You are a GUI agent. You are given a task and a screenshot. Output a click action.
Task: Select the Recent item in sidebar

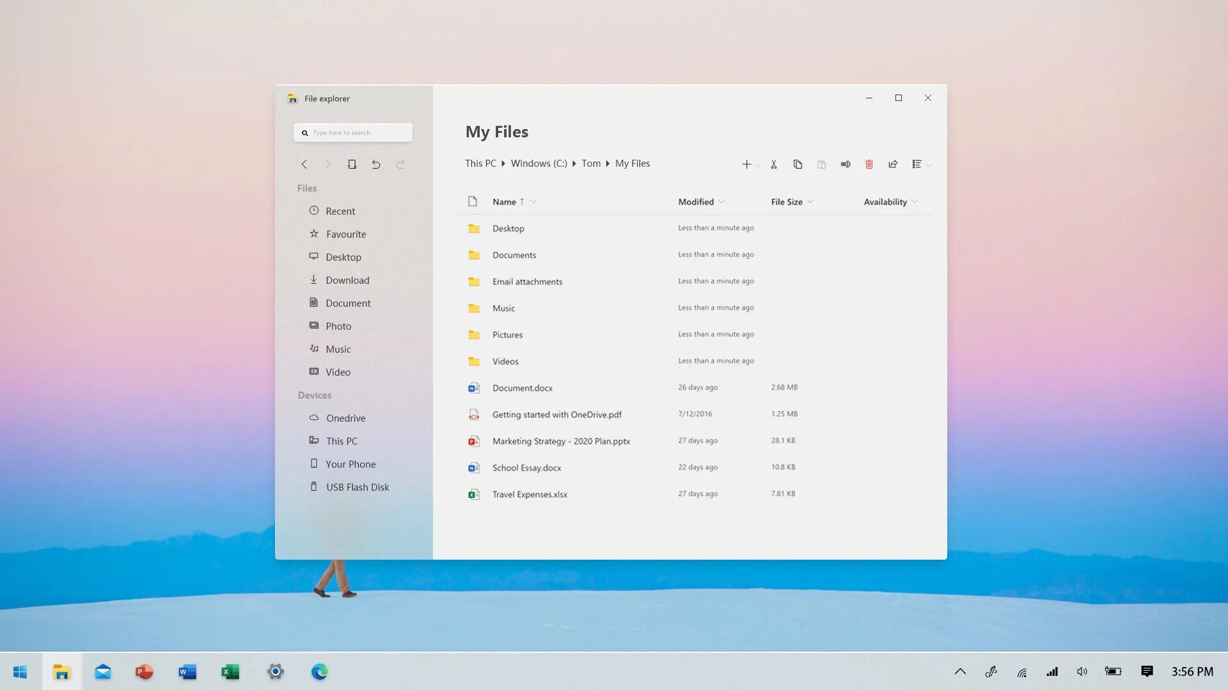point(341,211)
